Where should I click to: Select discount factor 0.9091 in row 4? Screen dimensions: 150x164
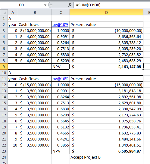pyautogui.click(x=61, y=36)
